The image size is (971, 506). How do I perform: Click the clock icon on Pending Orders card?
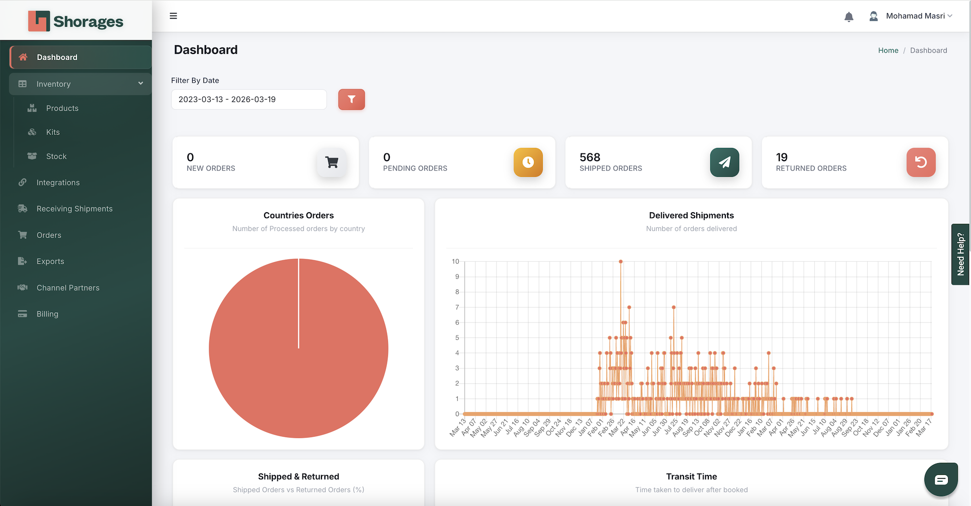[x=528, y=162]
